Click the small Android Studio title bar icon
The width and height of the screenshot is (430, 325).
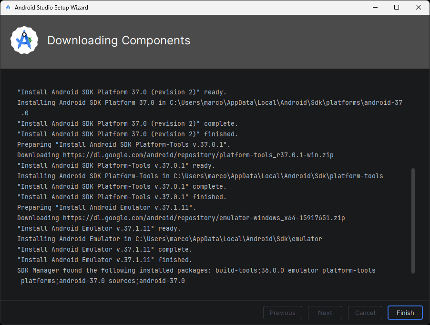pos(8,8)
